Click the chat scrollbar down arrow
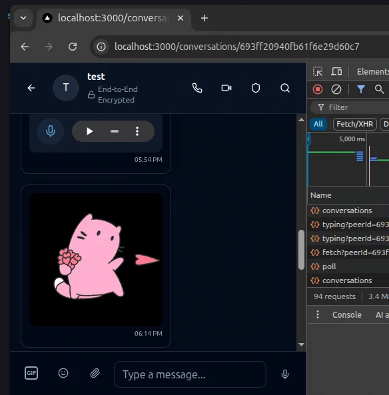The height and width of the screenshot is (395, 389). tap(301, 344)
